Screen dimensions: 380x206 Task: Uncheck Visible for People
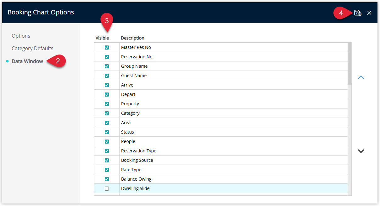(107, 141)
